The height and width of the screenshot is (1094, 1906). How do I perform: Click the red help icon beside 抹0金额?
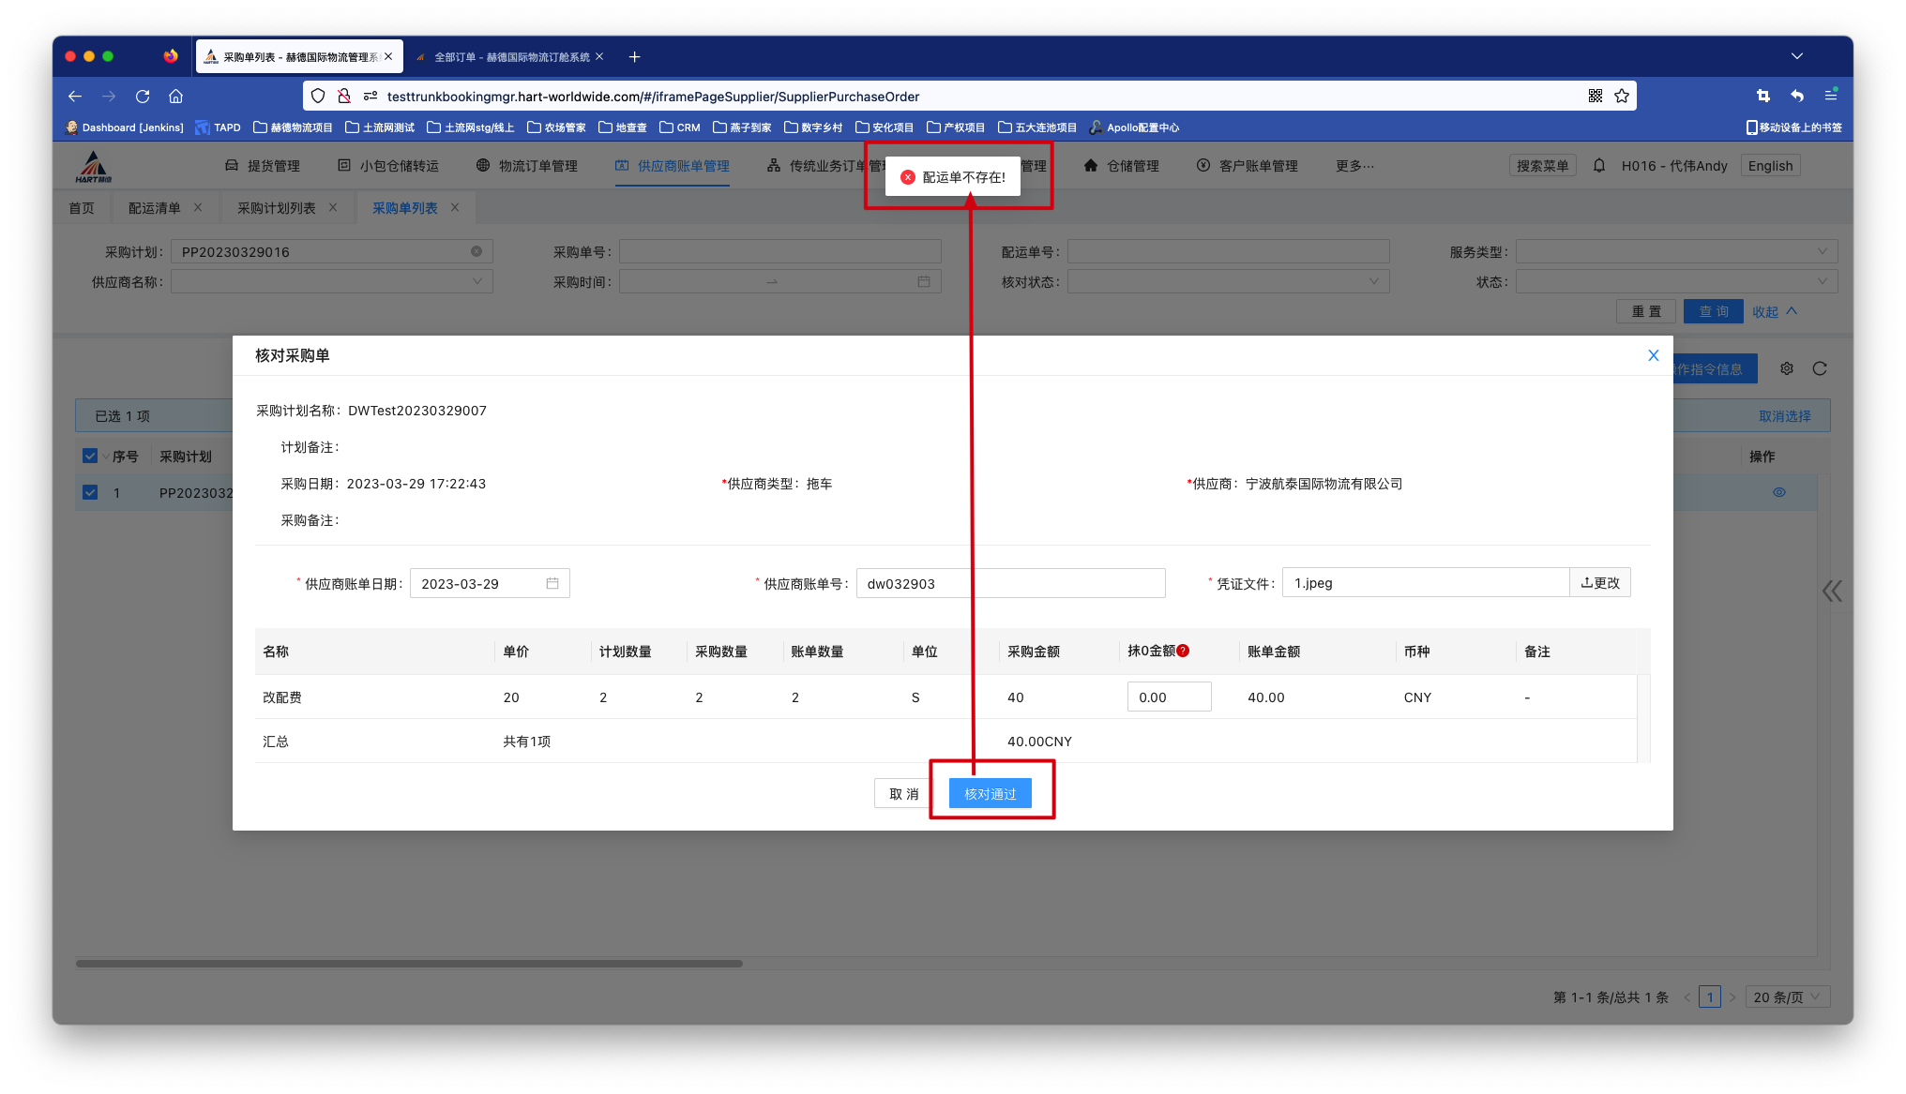tap(1183, 651)
